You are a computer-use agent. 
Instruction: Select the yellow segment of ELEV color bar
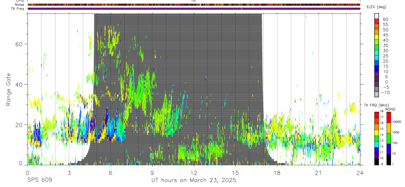pos(377,37)
